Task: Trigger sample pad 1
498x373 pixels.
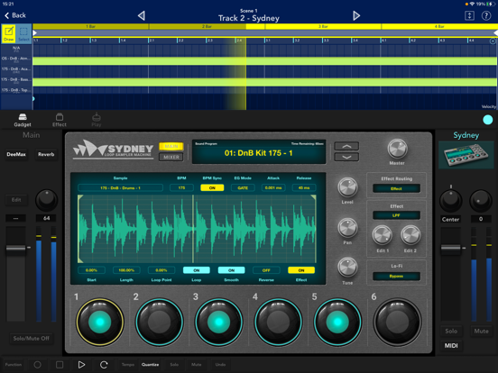Action: (x=100, y=322)
